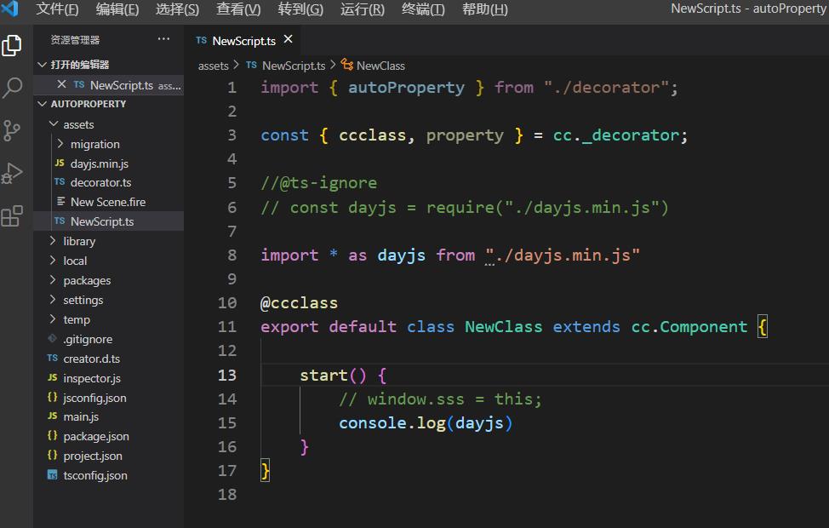Click autoProperty identifier on line 1
Image resolution: width=829 pixels, height=528 pixels.
click(x=406, y=88)
